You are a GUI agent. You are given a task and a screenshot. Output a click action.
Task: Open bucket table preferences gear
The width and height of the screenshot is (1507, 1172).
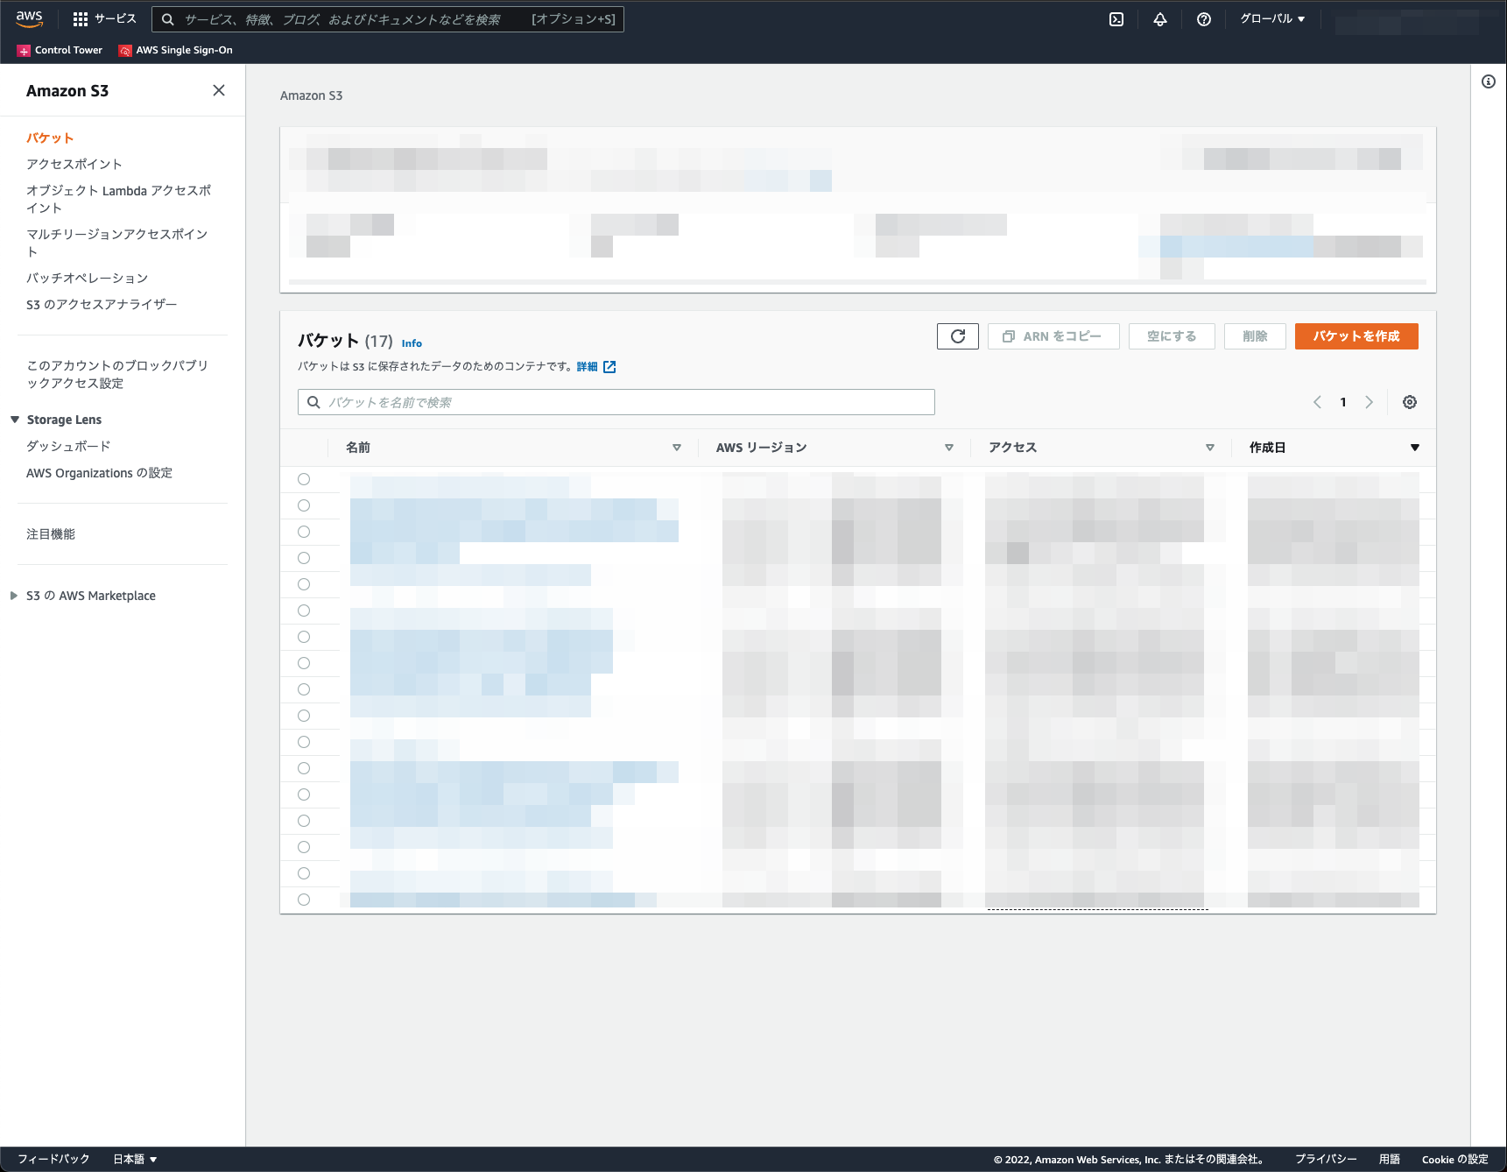1410,402
